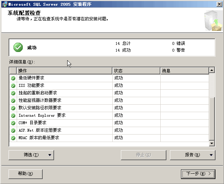Select the 默认安装路径权限要求 row text
The image size is (224, 184).
coord(40,108)
